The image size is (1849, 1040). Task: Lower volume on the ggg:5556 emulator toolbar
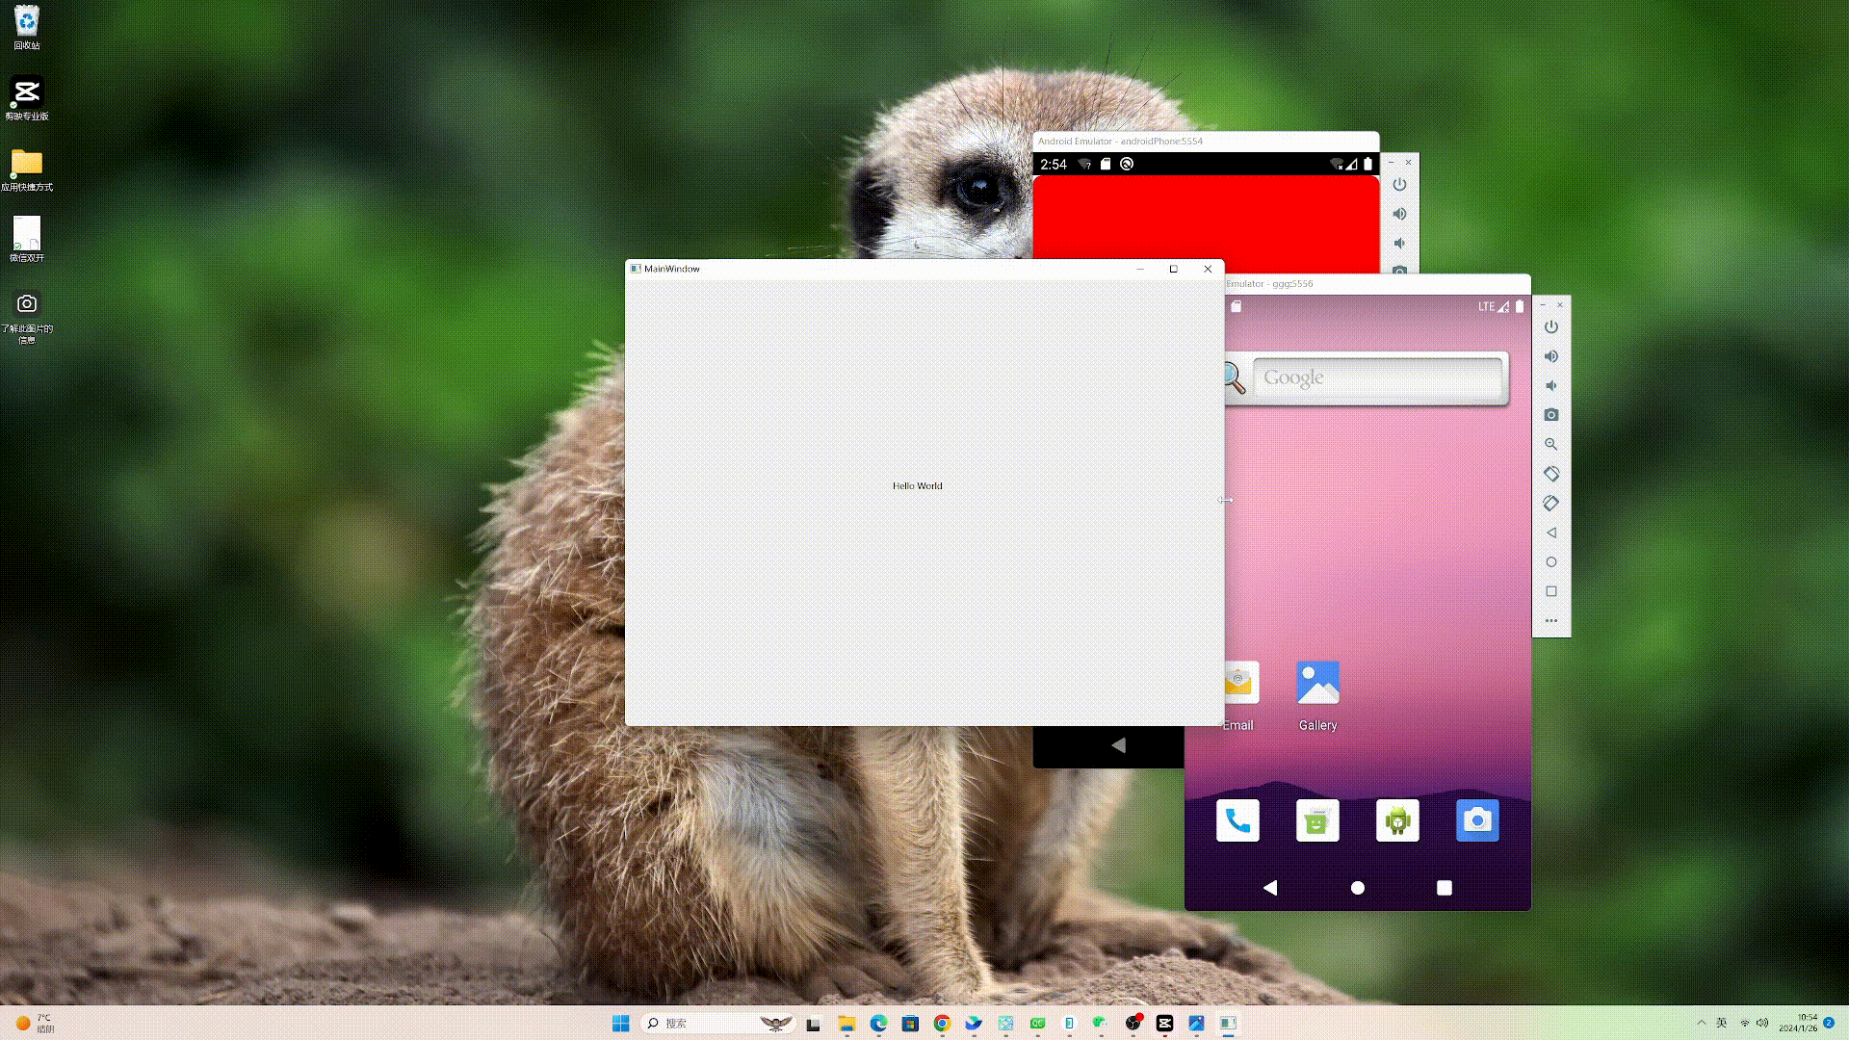click(1550, 386)
